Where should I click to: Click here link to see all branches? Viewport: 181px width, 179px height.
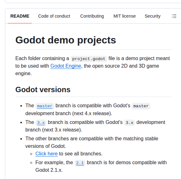tap(46, 154)
